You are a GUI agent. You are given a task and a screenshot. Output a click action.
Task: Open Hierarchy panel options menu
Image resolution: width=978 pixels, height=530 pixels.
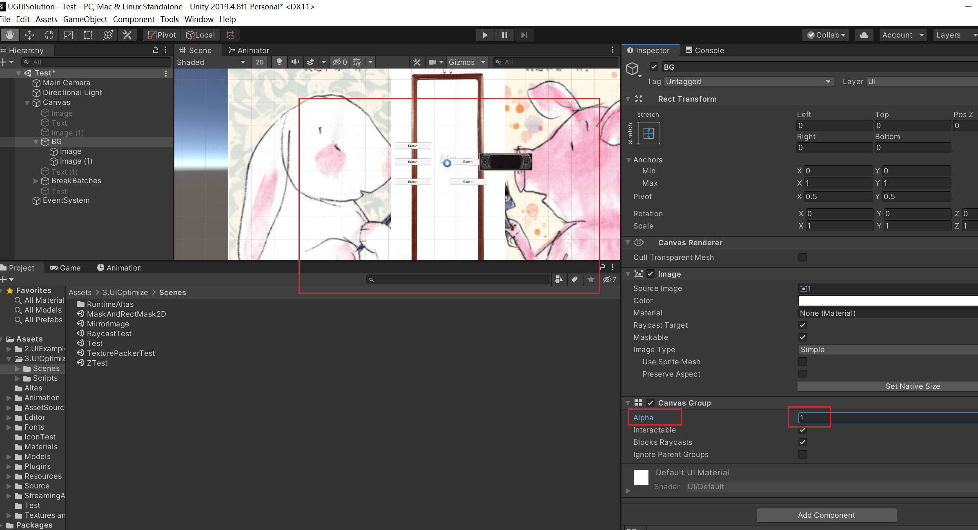pyautogui.click(x=165, y=50)
